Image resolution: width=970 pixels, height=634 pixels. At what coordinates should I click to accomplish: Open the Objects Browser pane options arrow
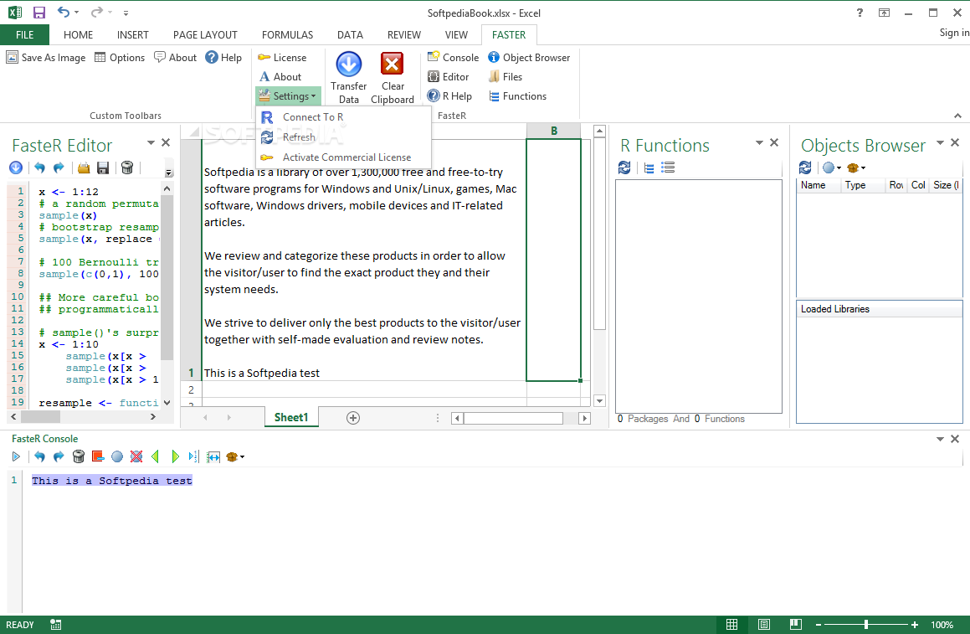[x=941, y=142]
